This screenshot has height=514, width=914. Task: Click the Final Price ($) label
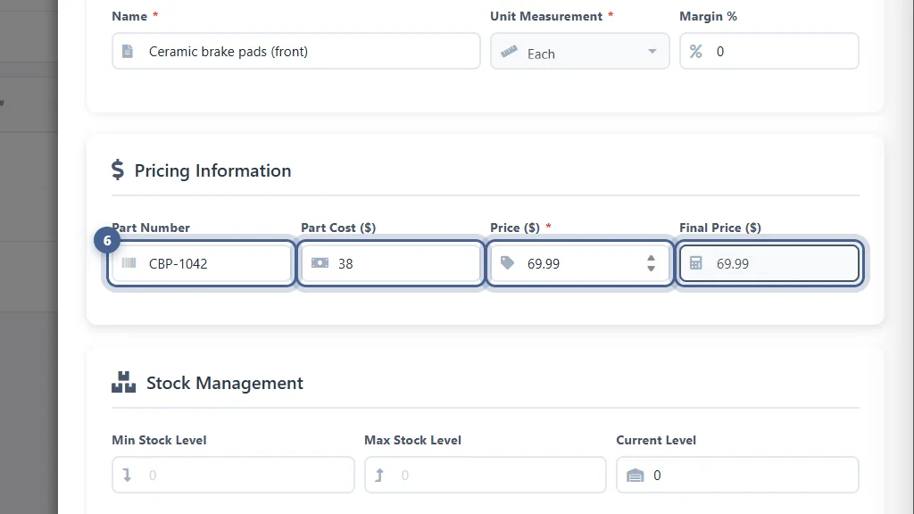click(x=720, y=228)
